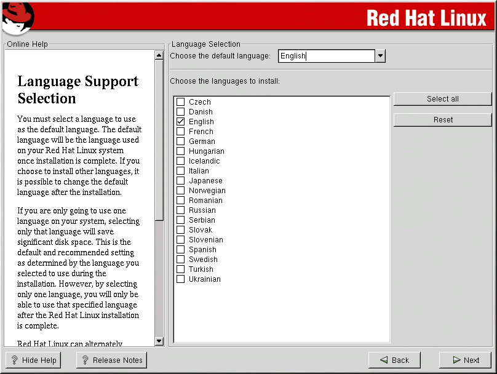Click the Back arrow icon
The width and height of the screenshot is (497, 374).
[383, 360]
